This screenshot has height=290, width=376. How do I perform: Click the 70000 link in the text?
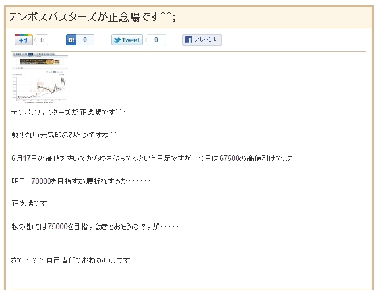tap(41, 181)
